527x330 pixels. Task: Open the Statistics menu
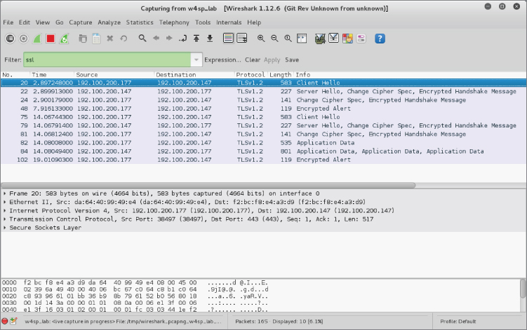tap(140, 22)
